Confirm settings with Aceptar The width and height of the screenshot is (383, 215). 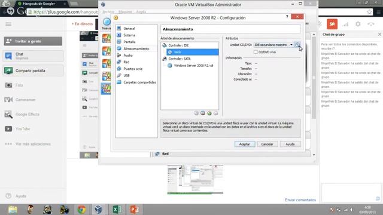pyautogui.click(x=245, y=144)
